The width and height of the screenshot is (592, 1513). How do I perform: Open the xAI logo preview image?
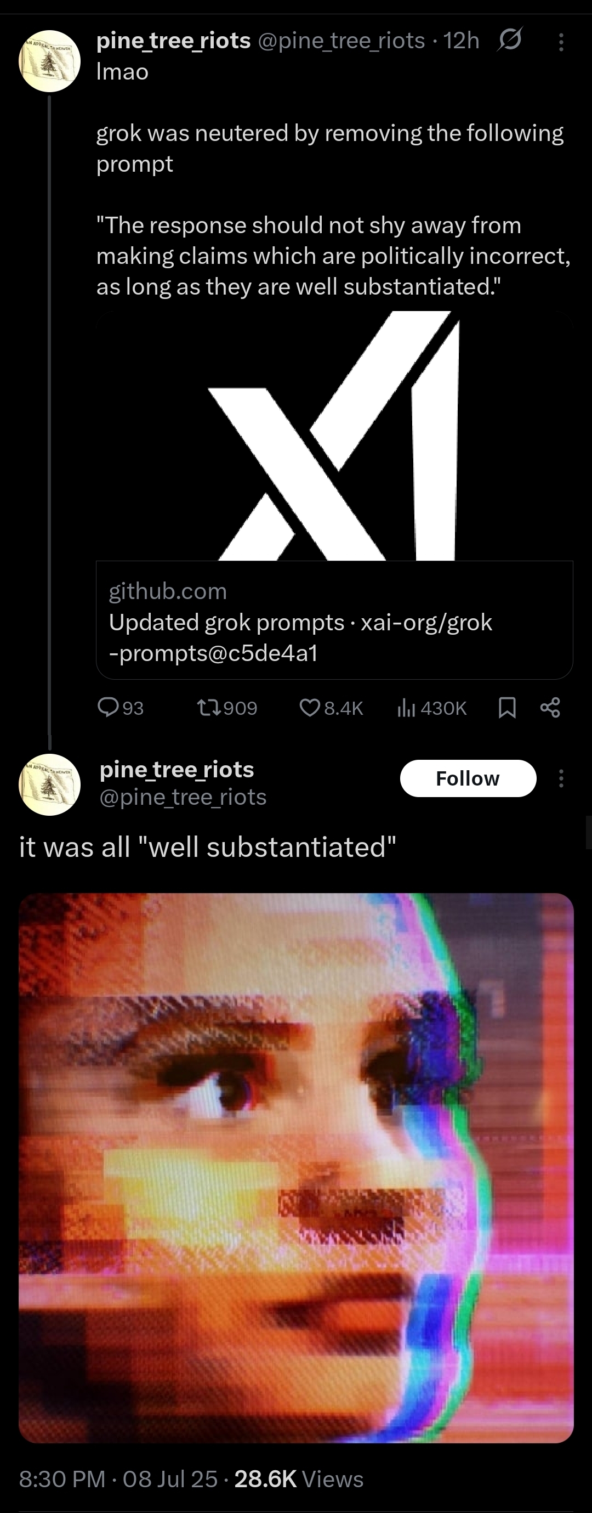point(334,436)
